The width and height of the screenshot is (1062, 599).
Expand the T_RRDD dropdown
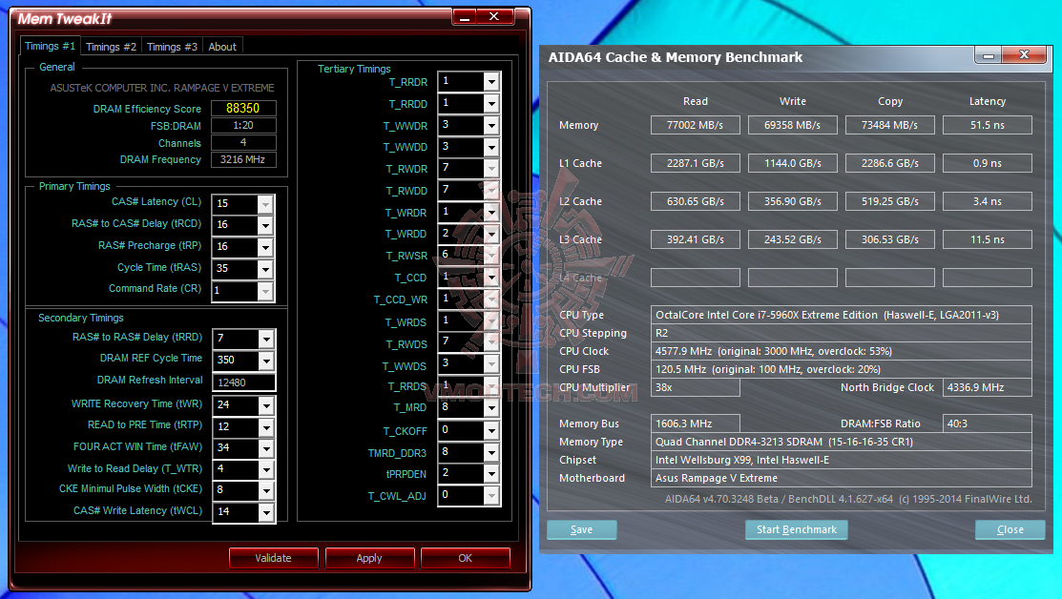click(x=491, y=103)
